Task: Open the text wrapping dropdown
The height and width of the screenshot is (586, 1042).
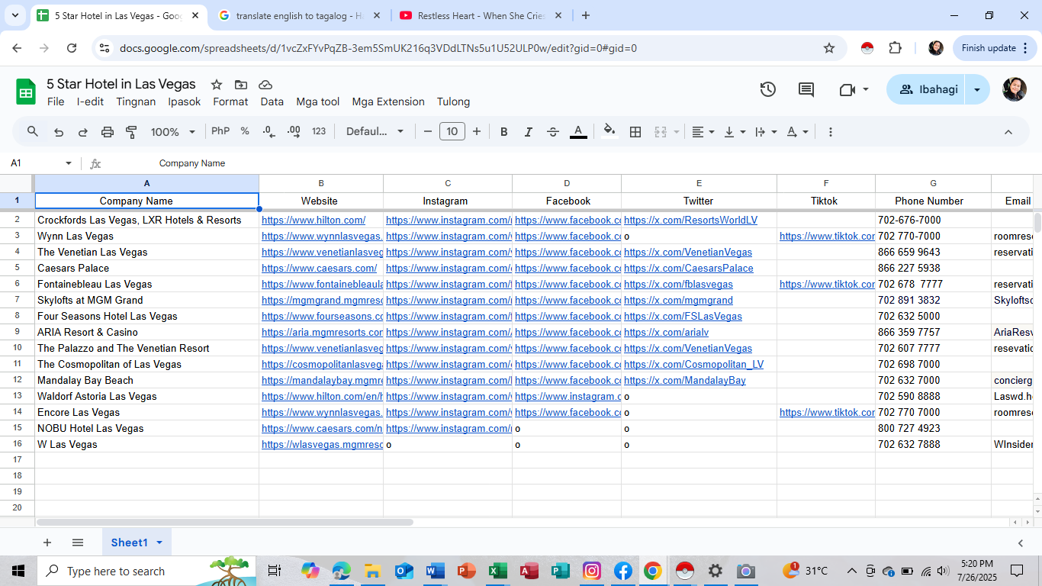Action: click(766, 132)
